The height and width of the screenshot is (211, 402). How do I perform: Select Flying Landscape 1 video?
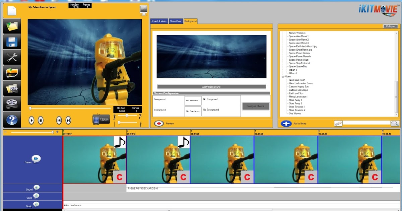(298, 97)
